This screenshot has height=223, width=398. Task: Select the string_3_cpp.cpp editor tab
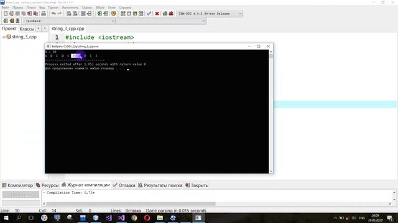pos(68,28)
